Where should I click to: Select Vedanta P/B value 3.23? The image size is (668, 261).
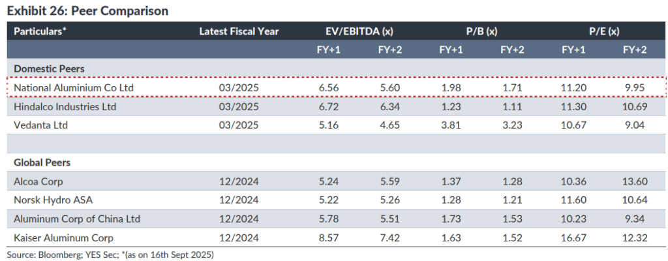click(x=512, y=125)
